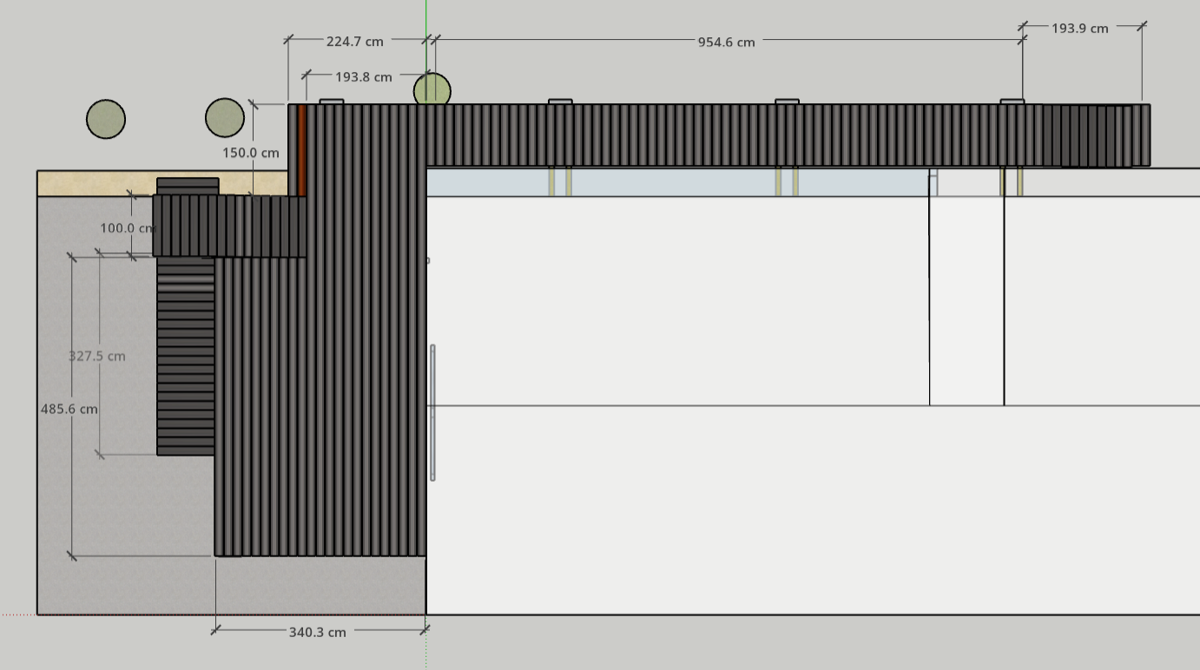Viewport: 1200px width, 670px height.
Task: Select the vertical door handle
Action: coord(432,412)
